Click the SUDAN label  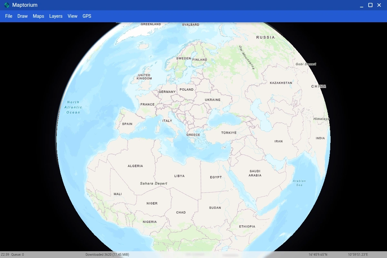tap(215, 208)
